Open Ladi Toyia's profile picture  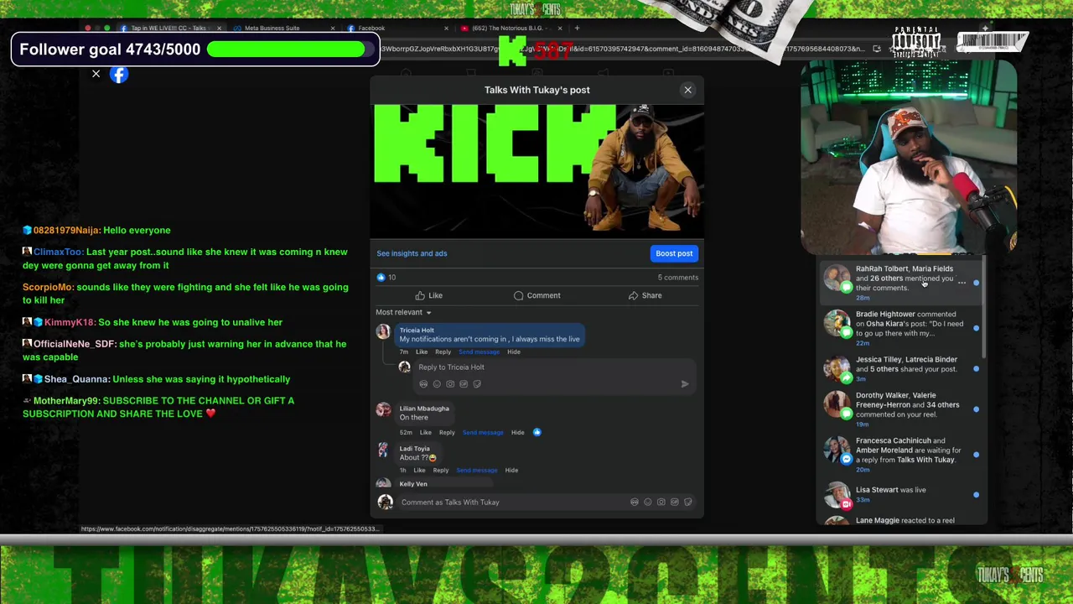pyautogui.click(x=383, y=450)
